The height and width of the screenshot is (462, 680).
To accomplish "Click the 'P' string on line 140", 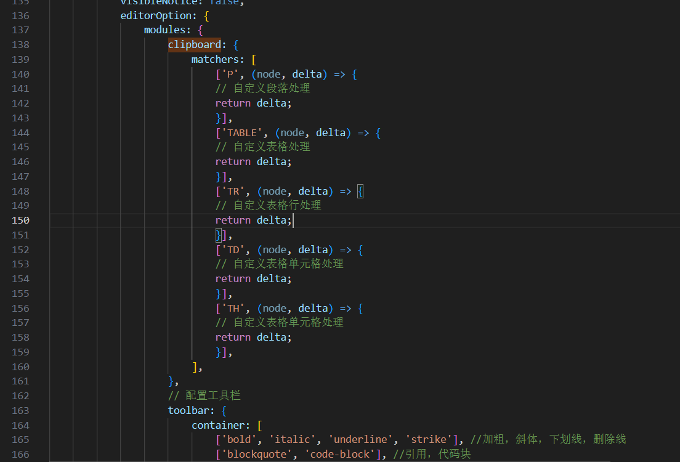I will pyautogui.click(x=230, y=74).
